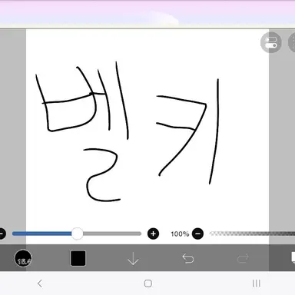Viewport: 295px width, 295px height.
Task: Undo the last stroke
Action: (x=188, y=258)
